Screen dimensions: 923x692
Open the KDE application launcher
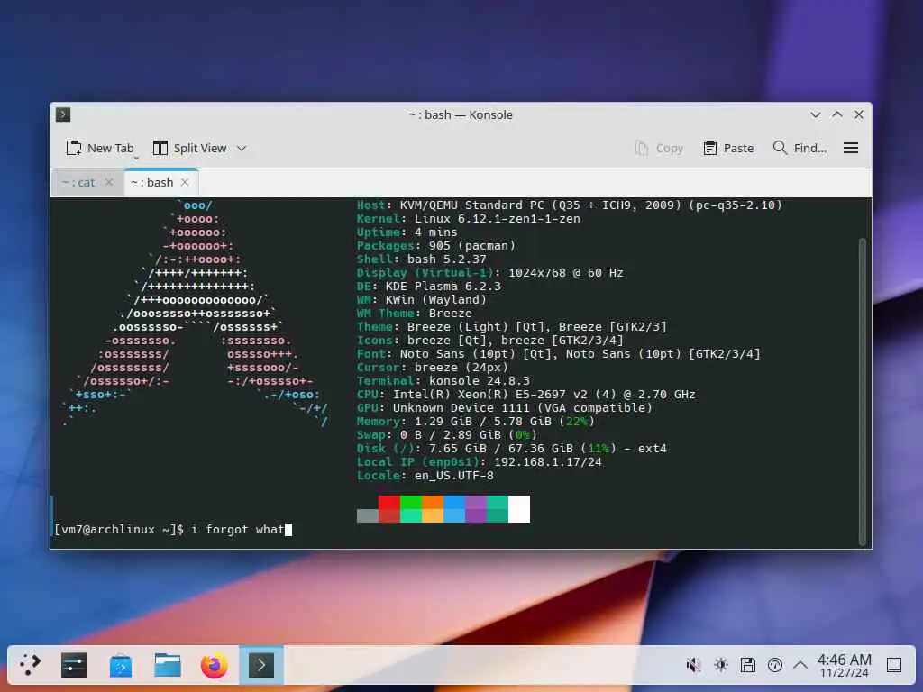30,665
